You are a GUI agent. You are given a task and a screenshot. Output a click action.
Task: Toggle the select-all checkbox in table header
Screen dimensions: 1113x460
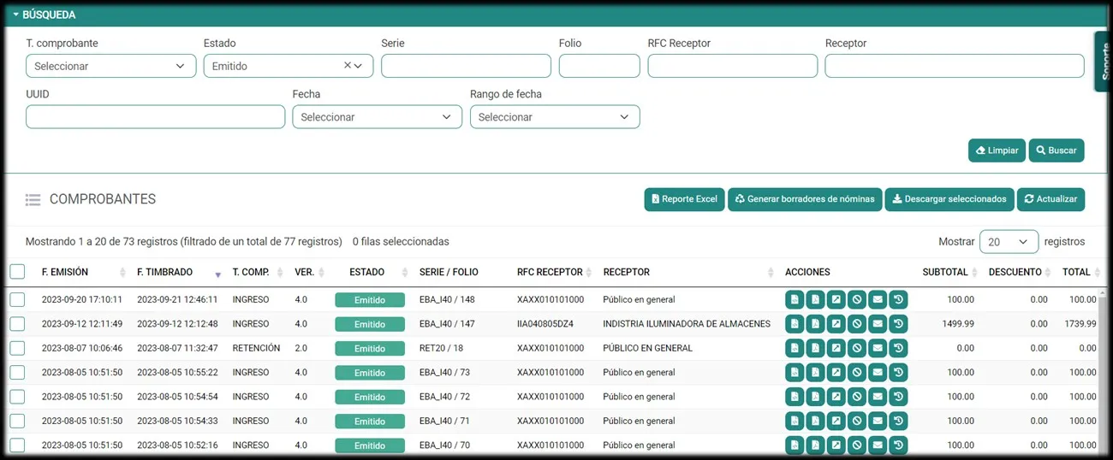(17, 272)
